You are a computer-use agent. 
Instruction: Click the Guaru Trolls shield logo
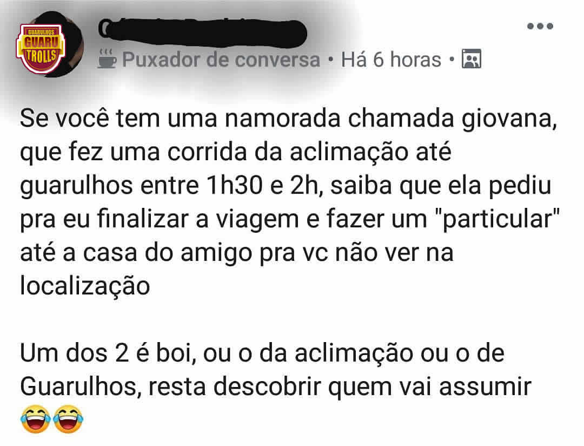coord(41,49)
